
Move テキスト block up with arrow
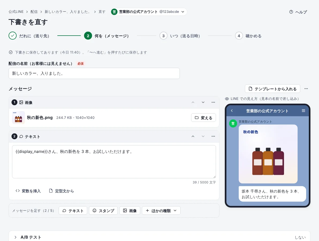(193, 136)
